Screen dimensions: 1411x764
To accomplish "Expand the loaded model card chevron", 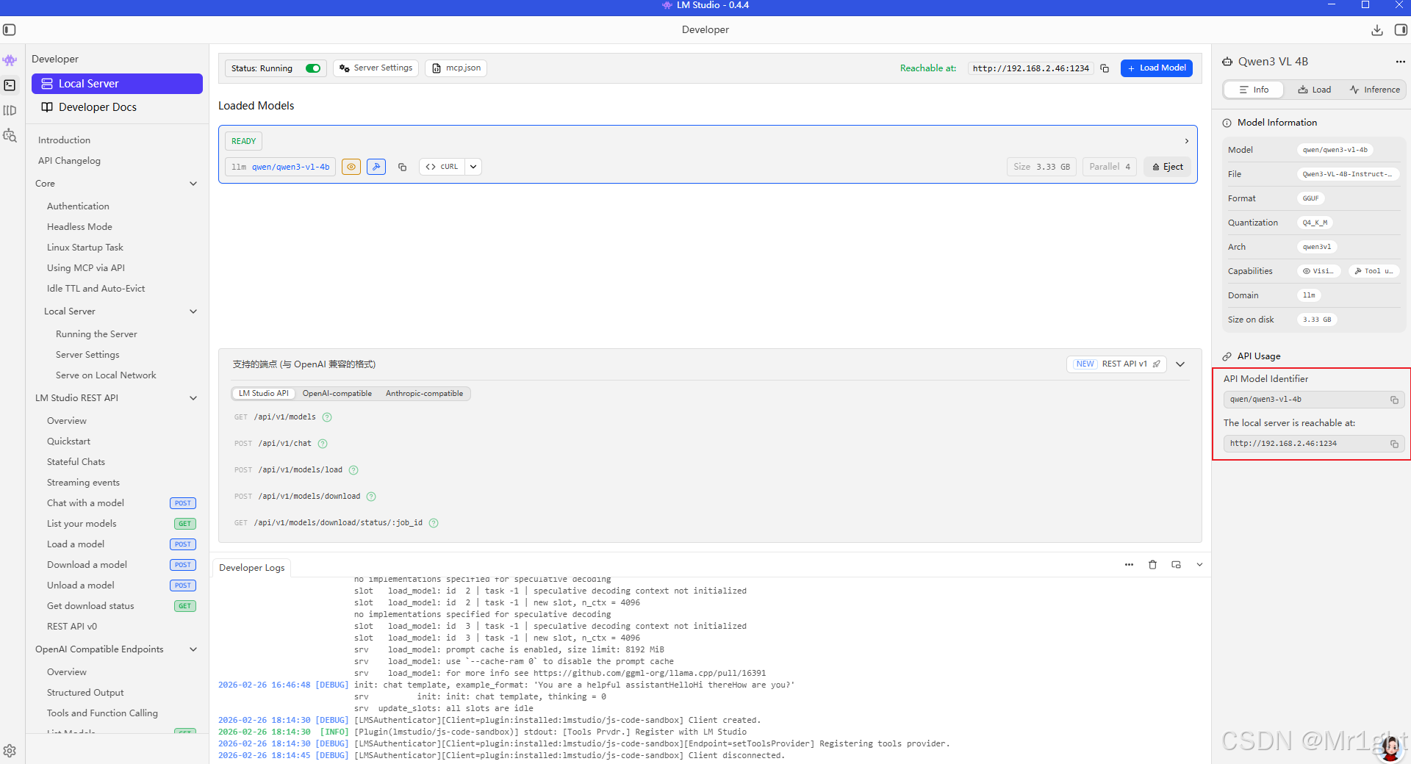I will [x=1186, y=141].
